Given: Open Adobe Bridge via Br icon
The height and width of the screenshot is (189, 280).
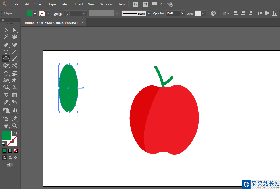Looking at the screenshot, I should [x=135, y=4].
